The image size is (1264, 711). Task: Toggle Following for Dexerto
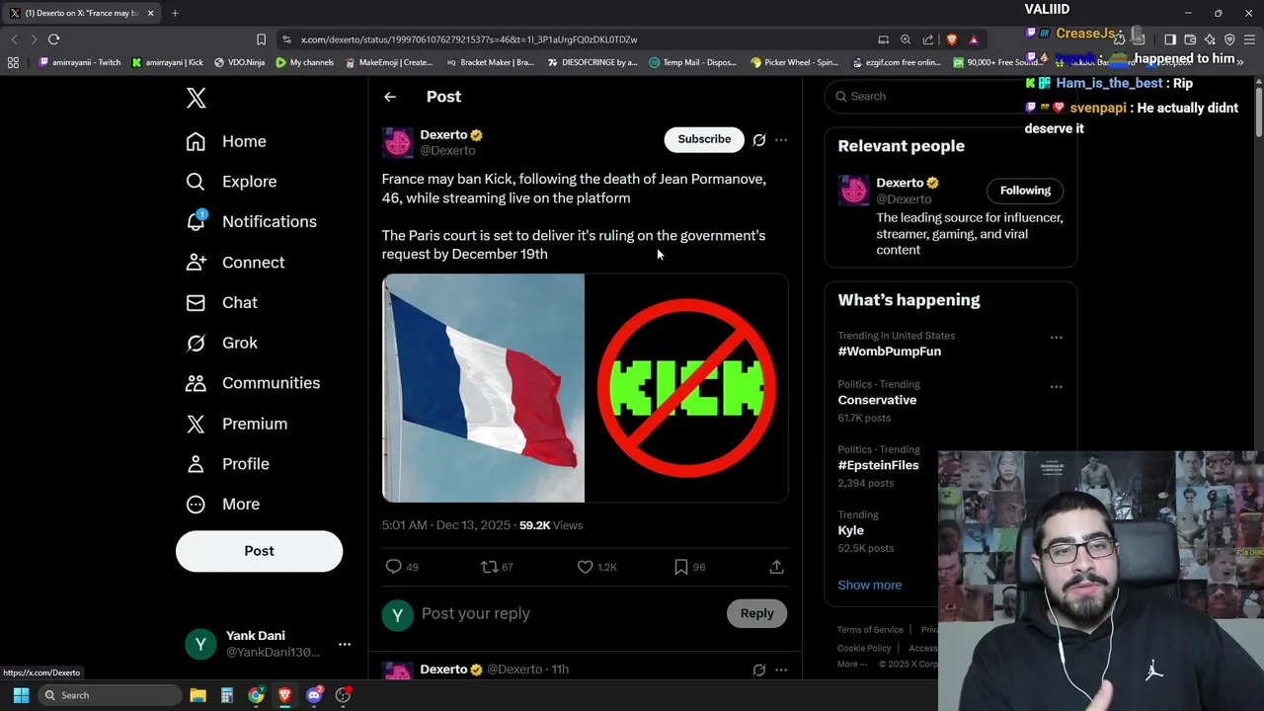pyautogui.click(x=1025, y=191)
